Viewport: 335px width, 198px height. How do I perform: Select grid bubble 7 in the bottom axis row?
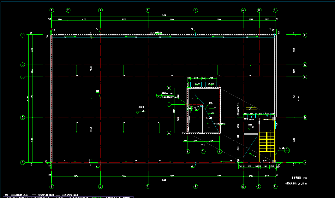(259, 187)
